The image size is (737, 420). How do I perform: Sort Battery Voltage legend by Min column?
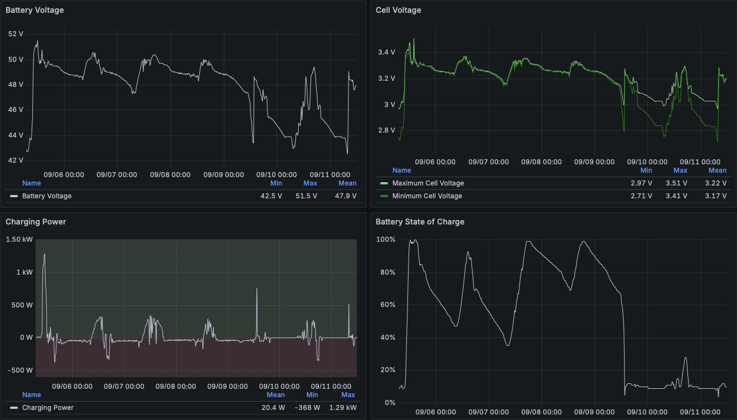276,183
